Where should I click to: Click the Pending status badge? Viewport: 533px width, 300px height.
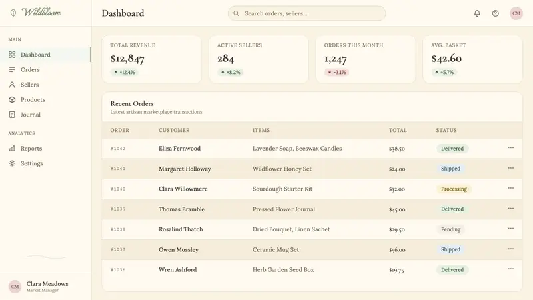point(451,229)
